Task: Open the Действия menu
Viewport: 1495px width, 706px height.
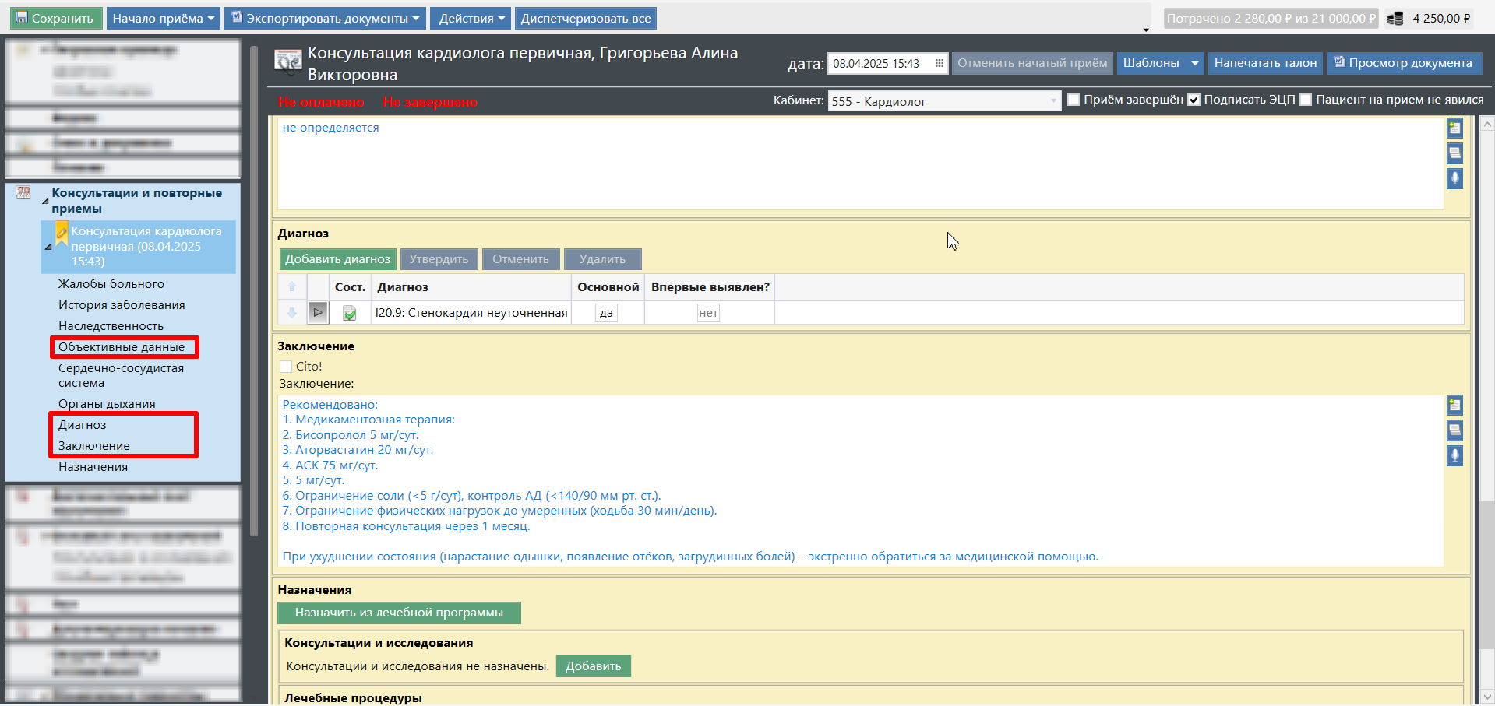Action: (471, 19)
